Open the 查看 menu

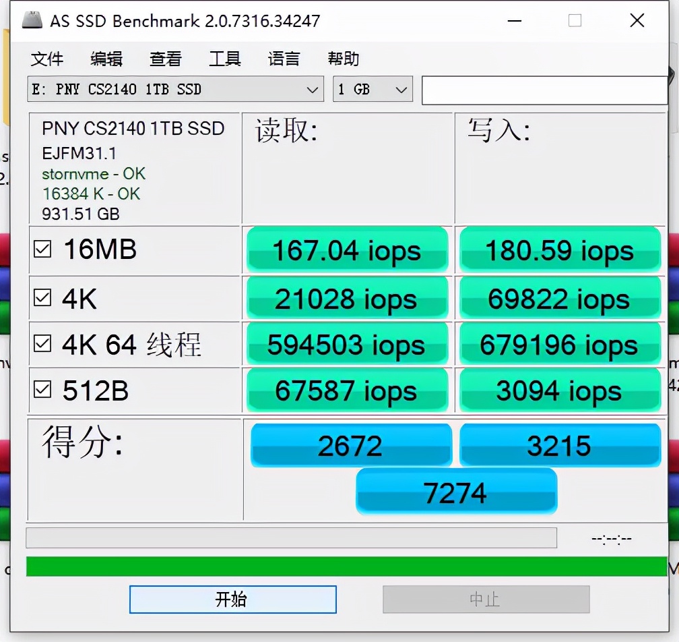[165, 59]
